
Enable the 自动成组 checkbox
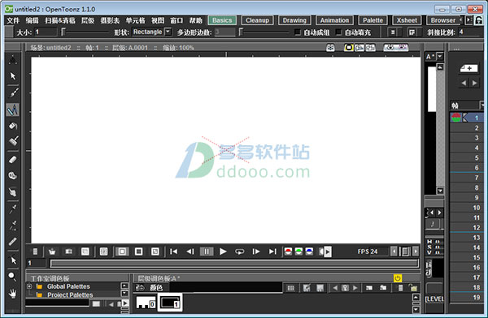click(298, 32)
